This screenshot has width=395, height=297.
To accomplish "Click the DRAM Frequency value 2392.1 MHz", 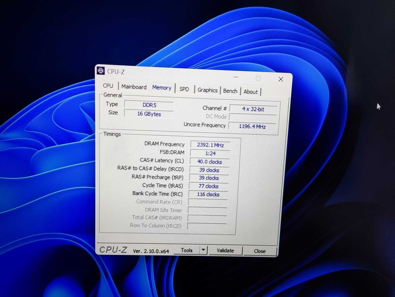I will [210, 145].
